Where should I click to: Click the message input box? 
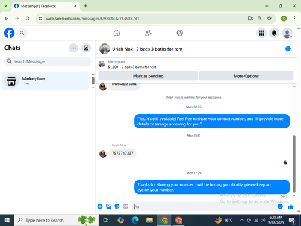tap(205, 206)
